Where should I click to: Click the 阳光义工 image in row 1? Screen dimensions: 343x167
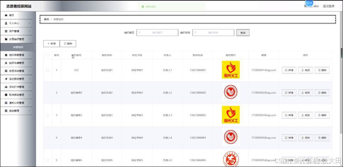pos(230,70)
